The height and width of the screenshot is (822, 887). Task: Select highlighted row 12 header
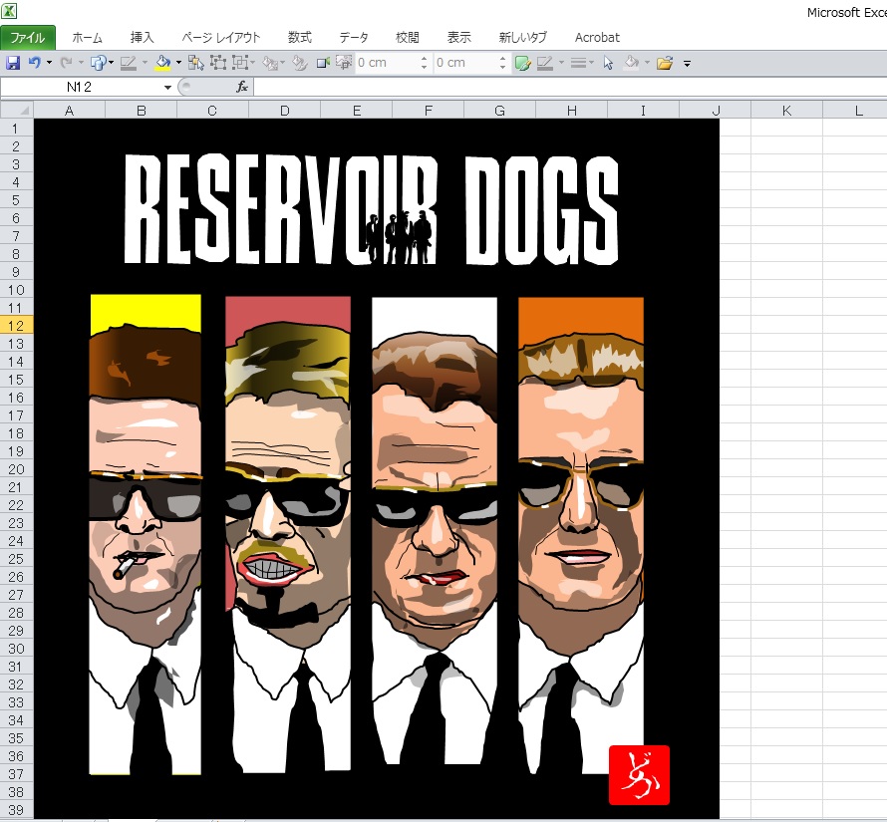point(16,326)
